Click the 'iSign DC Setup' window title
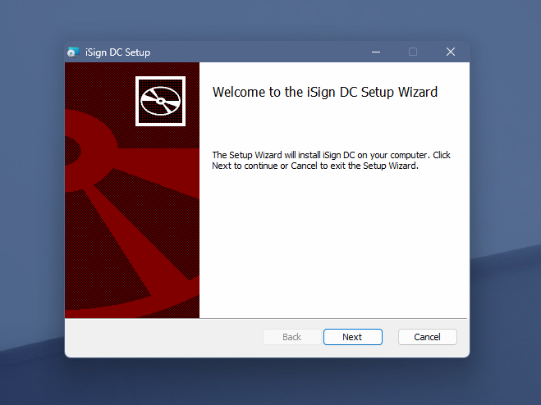This screenshot has height=405, width=541. click(117, 52)
